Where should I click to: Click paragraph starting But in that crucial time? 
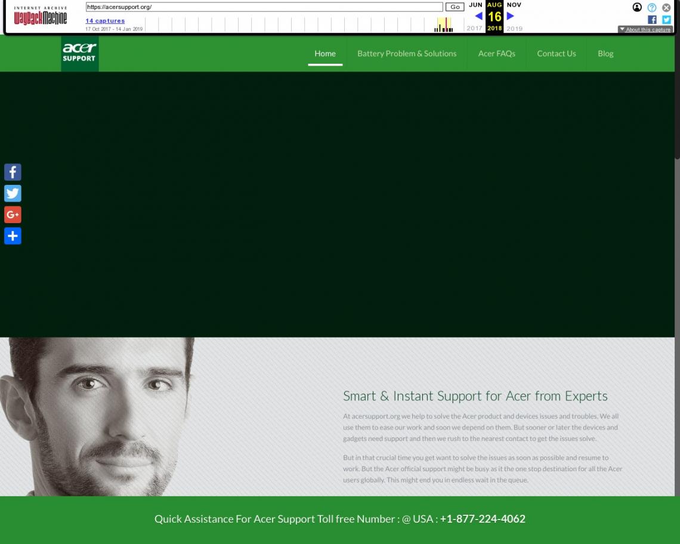coord(483,469)
